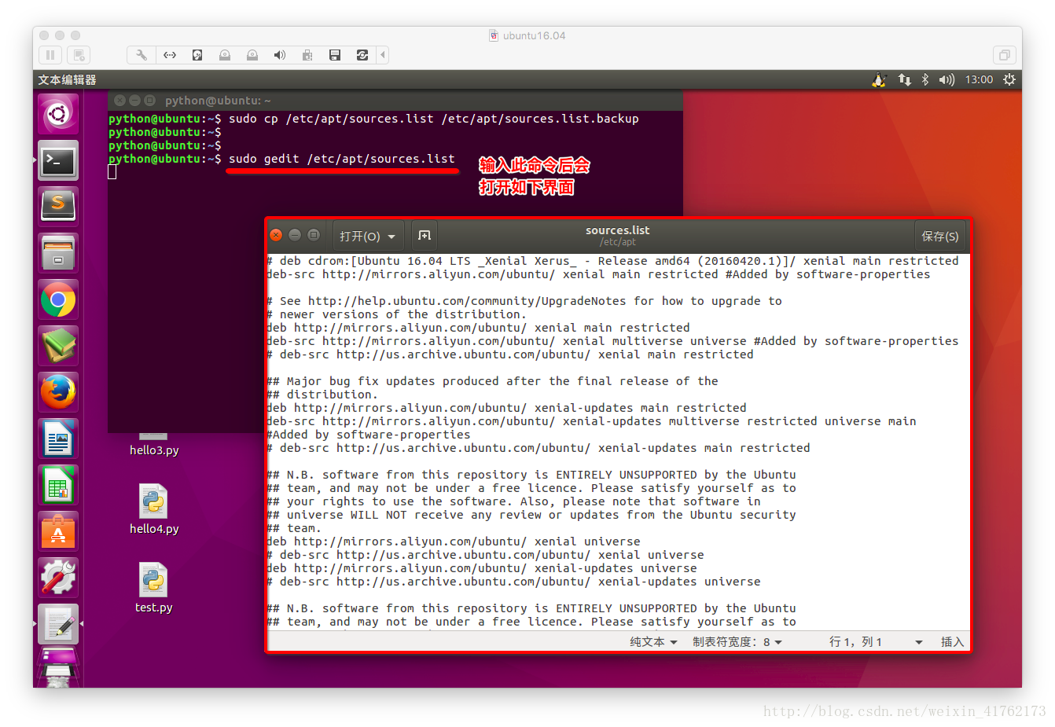
Task: Click the VM network adapter icon
Action: click(170, 55)
